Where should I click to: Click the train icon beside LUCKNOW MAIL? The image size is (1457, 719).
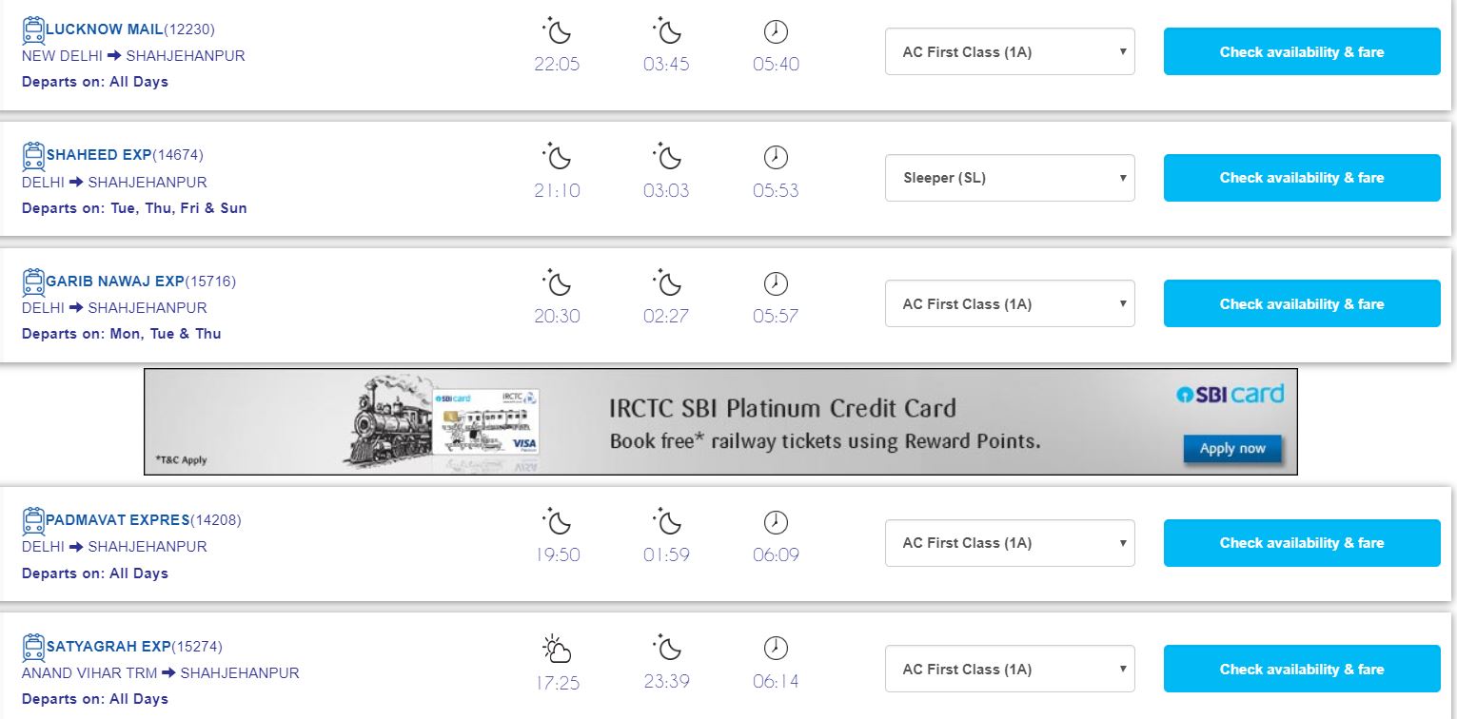point(33,30)
